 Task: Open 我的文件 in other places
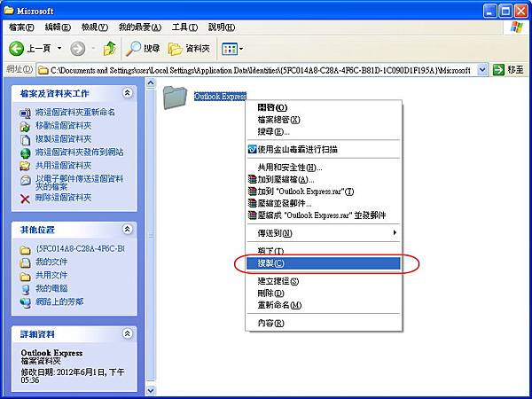point(51,262)
